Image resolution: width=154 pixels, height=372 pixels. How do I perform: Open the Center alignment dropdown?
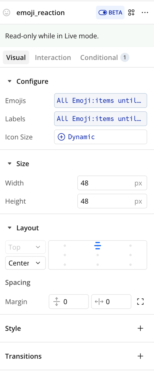25,263
